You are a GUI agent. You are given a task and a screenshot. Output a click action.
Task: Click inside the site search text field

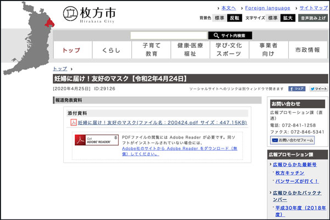pos(168,35)
